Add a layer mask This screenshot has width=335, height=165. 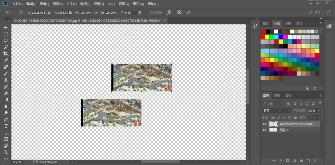coord(288,161)
